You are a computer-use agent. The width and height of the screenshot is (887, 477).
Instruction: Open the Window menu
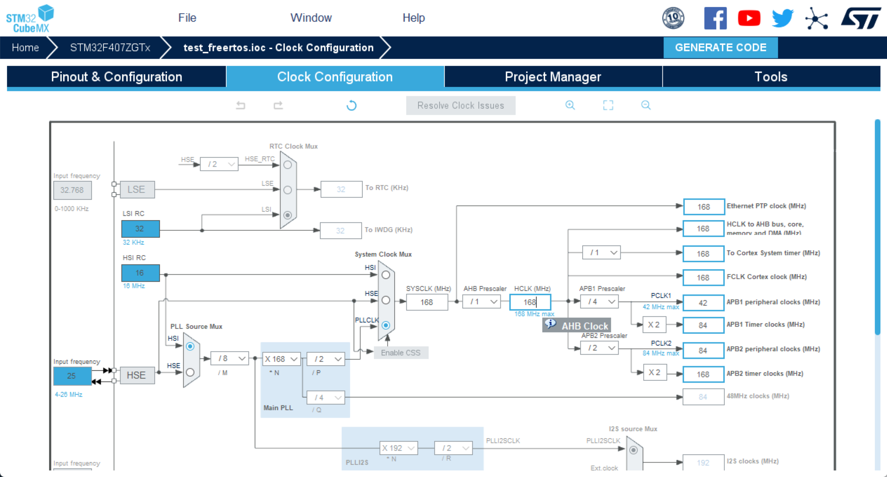tap(311, 18)
